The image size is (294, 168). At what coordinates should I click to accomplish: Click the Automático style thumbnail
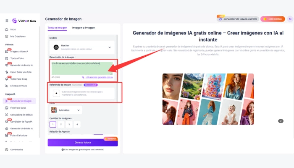[x=54, y=110]
